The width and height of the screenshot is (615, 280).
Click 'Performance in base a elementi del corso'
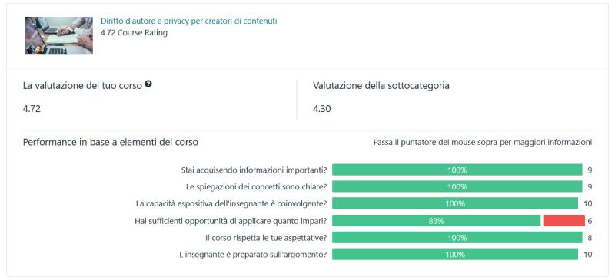(x=110, y=142)
